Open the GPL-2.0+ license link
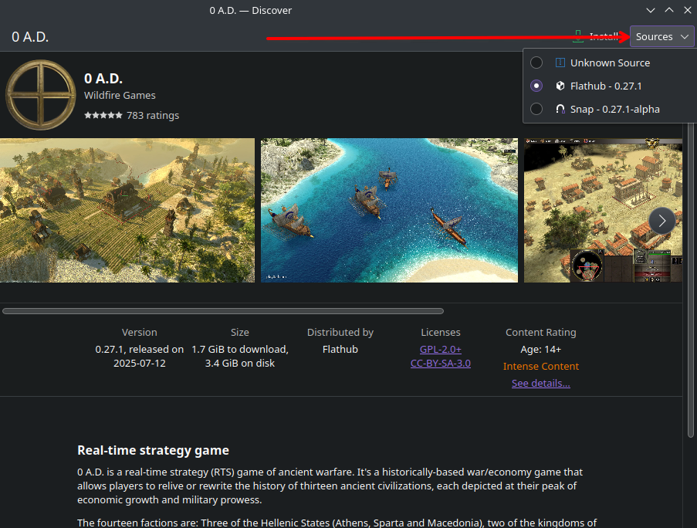The width and height of the screenshot is (697, 528). pyautogui.click(x=441, y=350)
